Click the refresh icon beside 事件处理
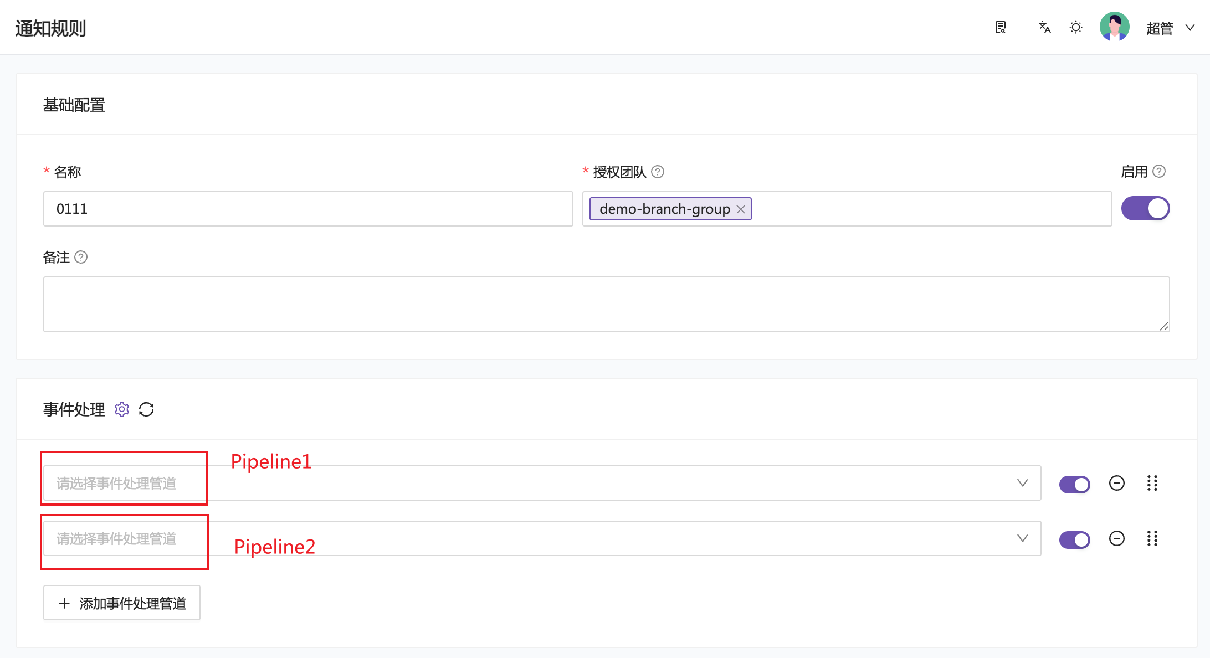 point(146,409)
